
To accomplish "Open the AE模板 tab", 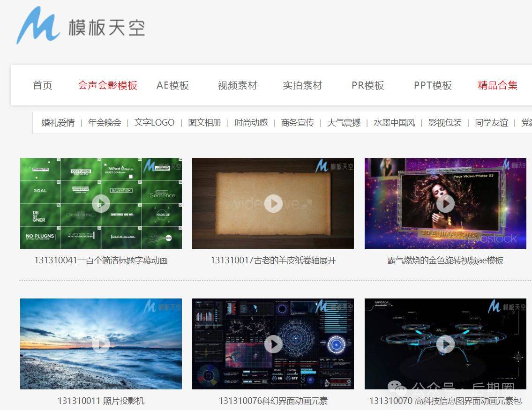I will (x=172, y=85).
